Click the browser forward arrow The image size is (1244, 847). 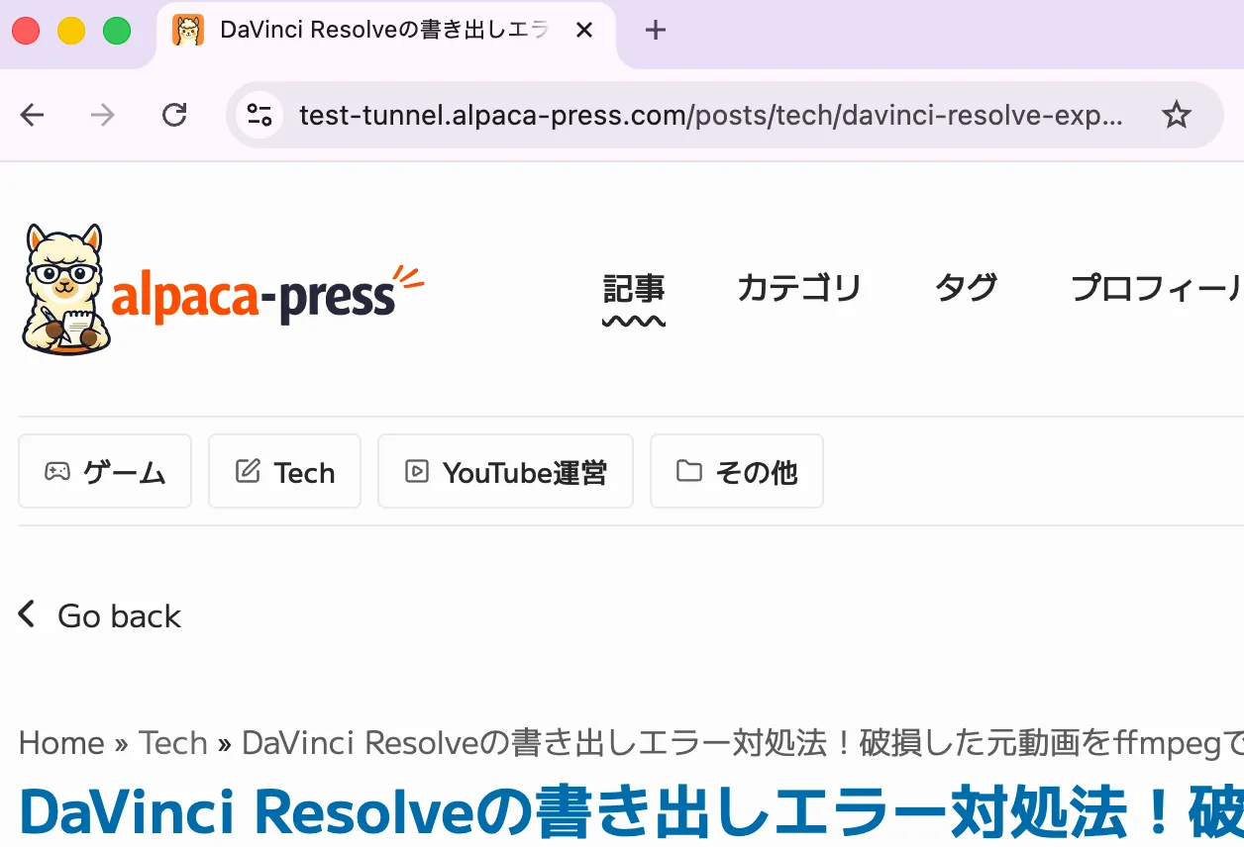103,116
